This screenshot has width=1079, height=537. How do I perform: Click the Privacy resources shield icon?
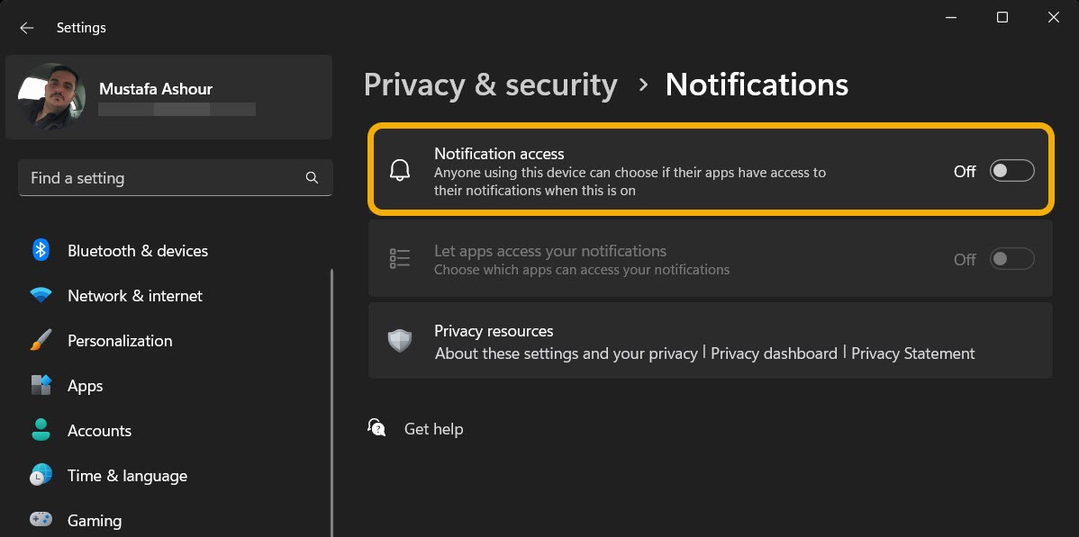400,340
